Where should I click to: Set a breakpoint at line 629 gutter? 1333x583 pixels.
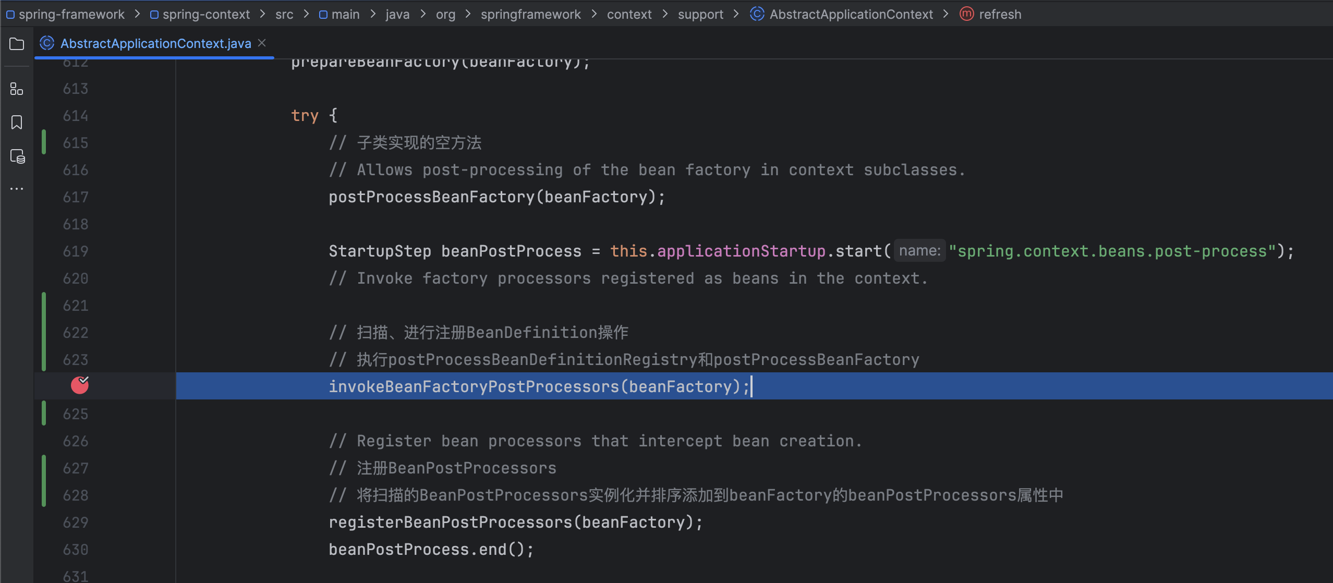click(76, 523)
